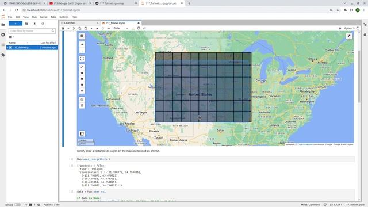Viewport: 368px width, 207px height.
Task: Click the OpenStreetMap attribution link
Action: click(x=305, y=144)
